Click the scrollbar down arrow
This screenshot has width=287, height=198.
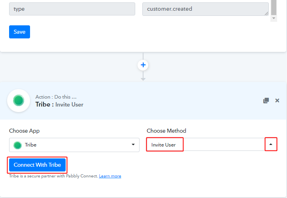pyautogui.click(x=274, y=18)
